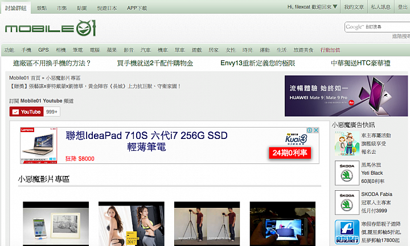Open the 遊戲 category menu
The width and height of the screenshot is (410, 246).
196,50
